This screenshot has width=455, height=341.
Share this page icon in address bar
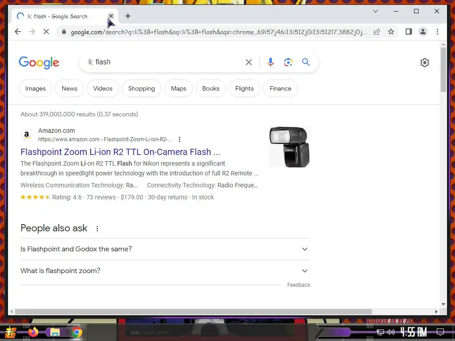(377, 32)
